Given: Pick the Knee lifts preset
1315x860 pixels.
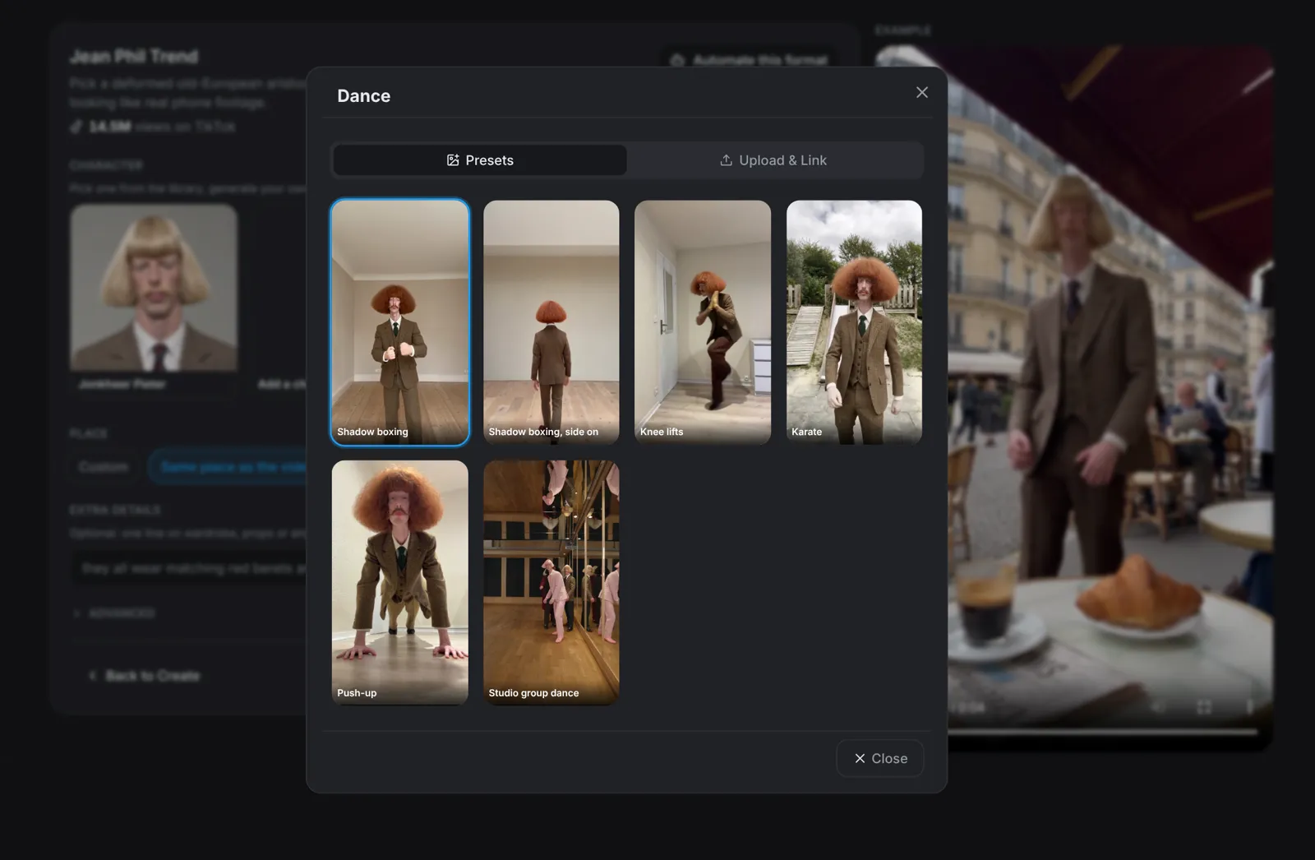Looking at the screenshot, I should [703, 322].
